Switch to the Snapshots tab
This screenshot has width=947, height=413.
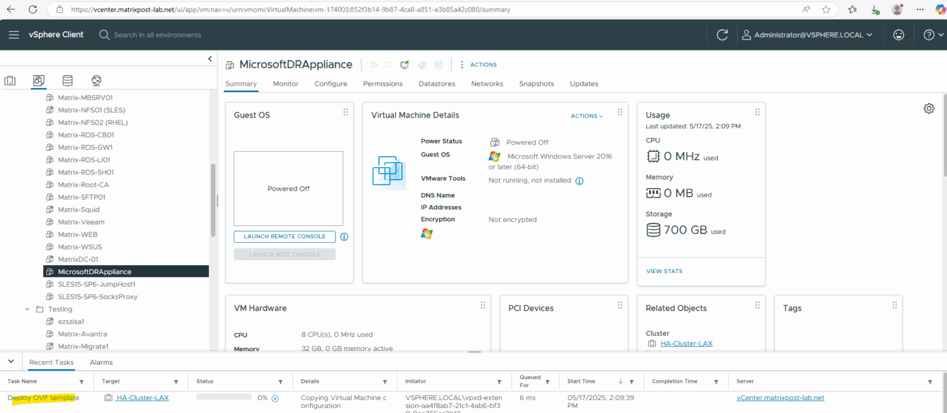[536, 83]
